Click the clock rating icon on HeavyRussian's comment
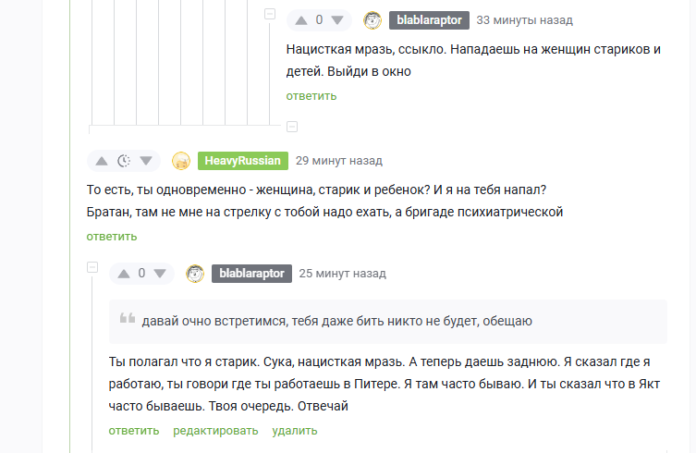The width and height of the screenshot is (696, 453). click(125, 160)
